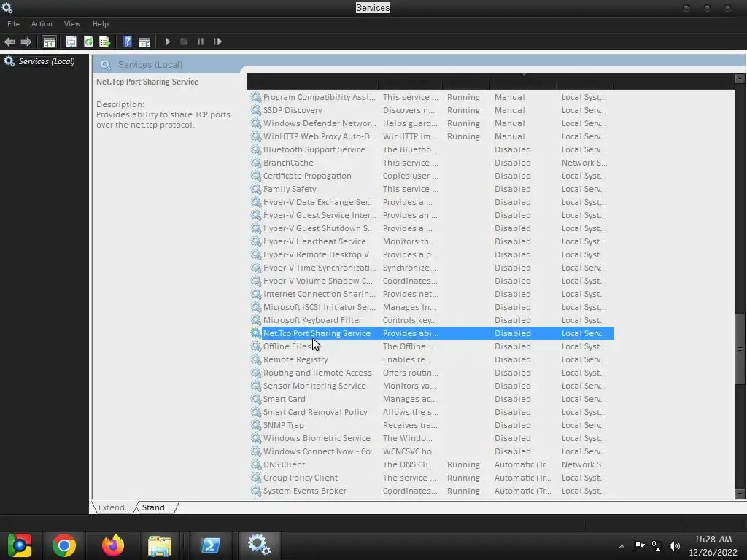Select the Bluetooth Support Service row
Image resolution: width=747 pixels, height=560 pixels.
431,149
